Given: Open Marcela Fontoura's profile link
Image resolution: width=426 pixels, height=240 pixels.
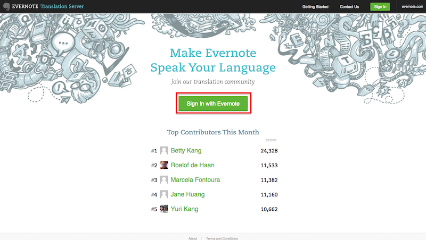Looking at the screenshot, I should [x=195, y=180].
